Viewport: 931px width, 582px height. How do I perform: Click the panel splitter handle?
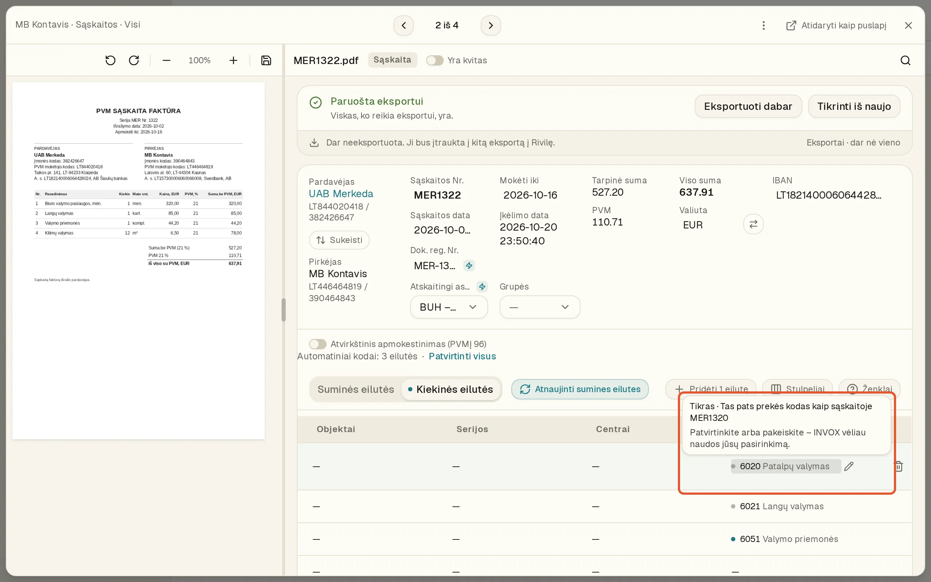(284, 310)
